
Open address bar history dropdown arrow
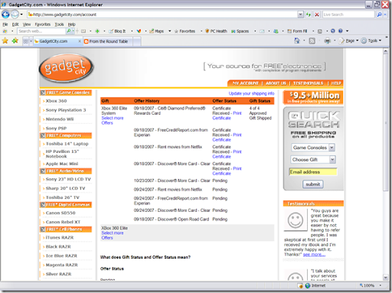pos(300,15)
